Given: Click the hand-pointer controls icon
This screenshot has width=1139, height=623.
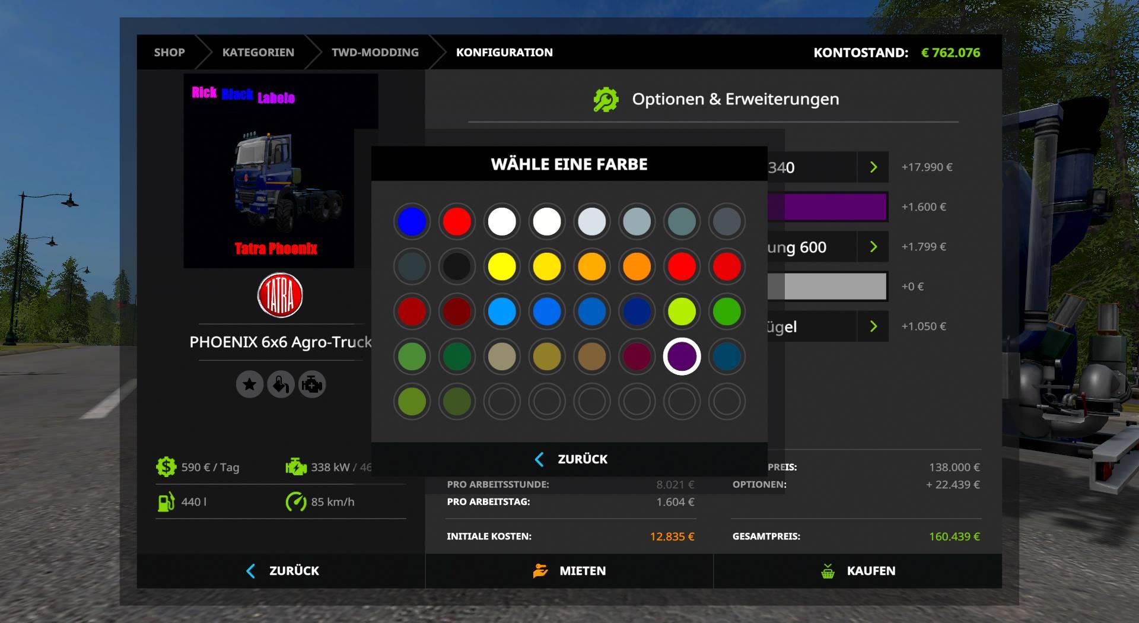Looking at the screenshot, I should tap(281, 384).
